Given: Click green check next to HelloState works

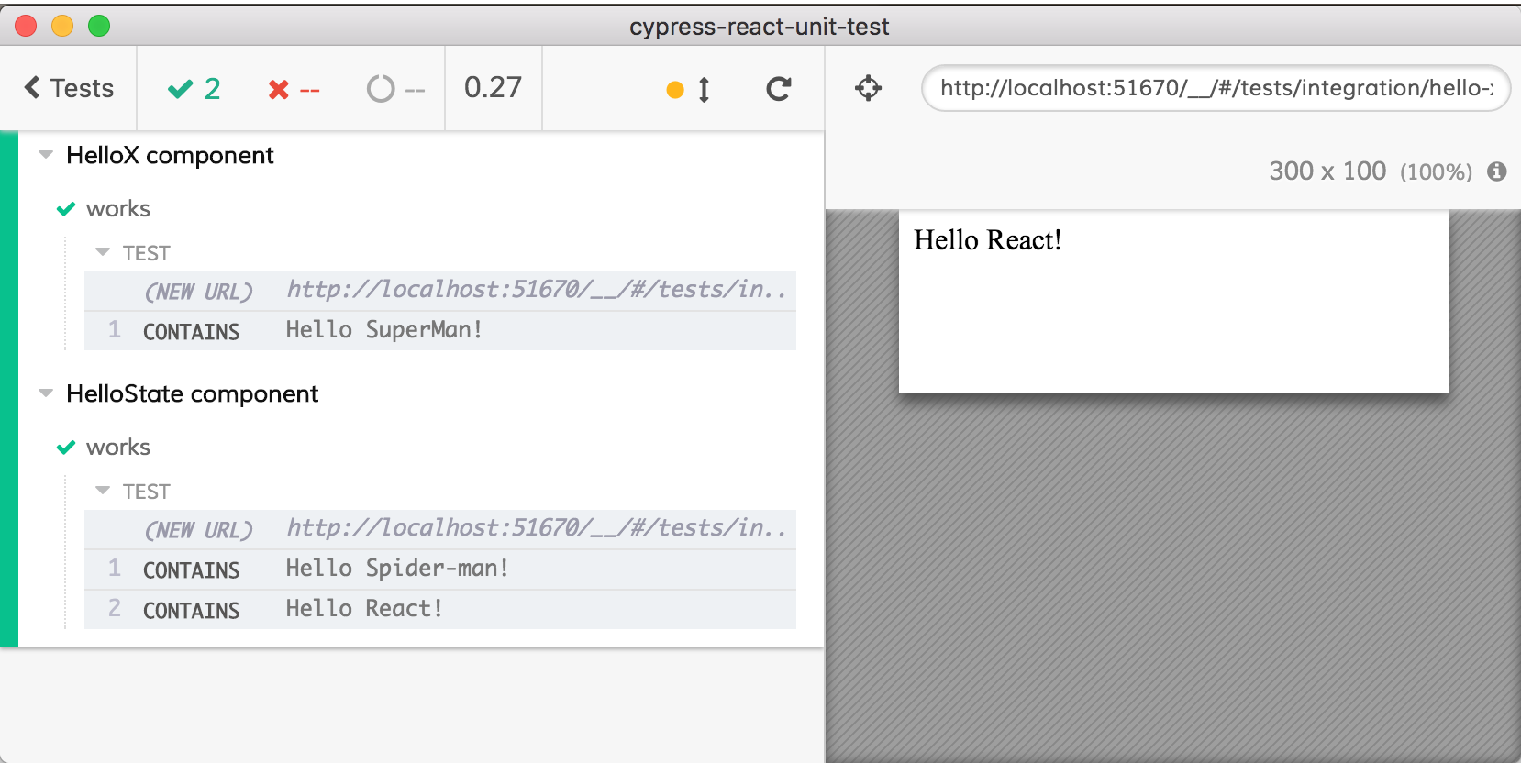Looking at the screenshot, I should pyautogui.click(x=66, y=448).
